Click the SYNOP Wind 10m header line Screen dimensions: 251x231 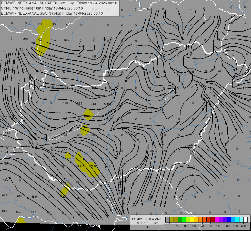[42, 8]
